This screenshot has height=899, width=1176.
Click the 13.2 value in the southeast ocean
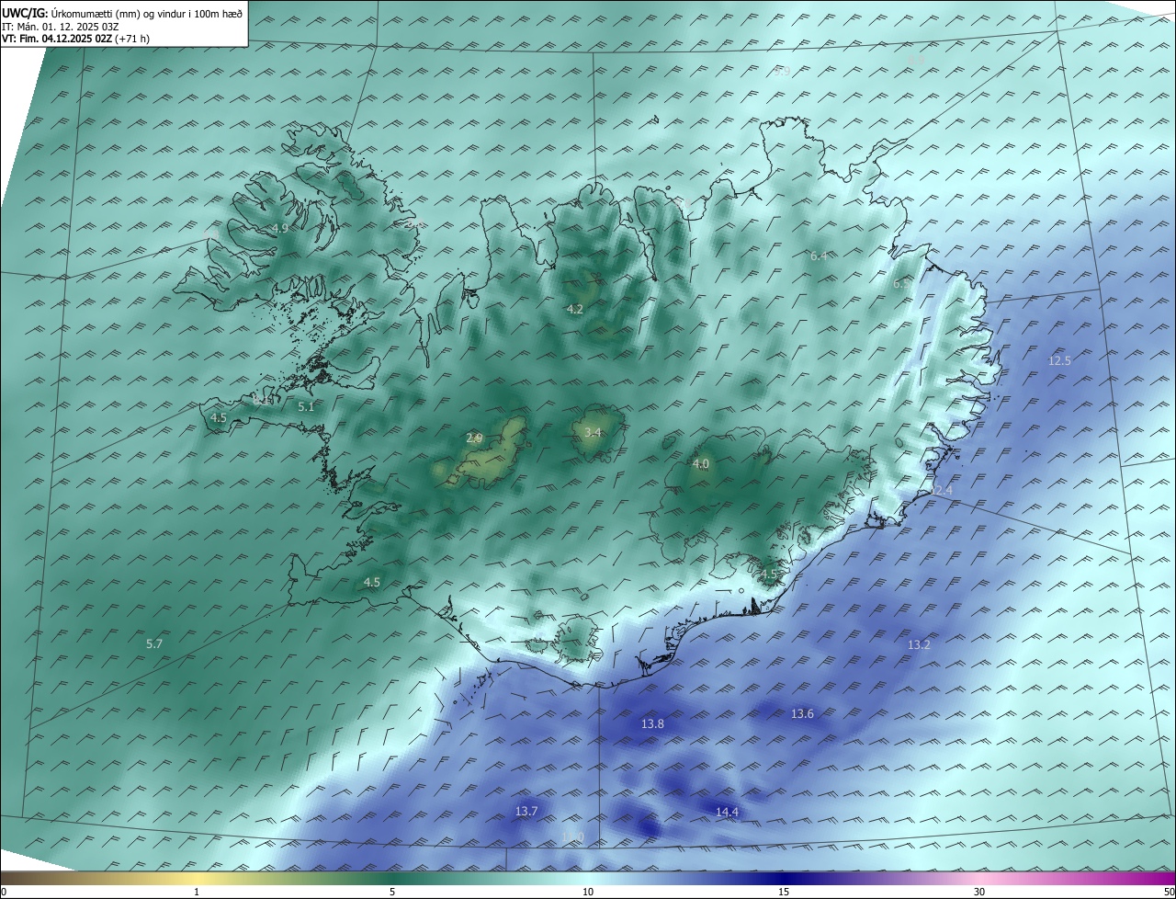919,645
